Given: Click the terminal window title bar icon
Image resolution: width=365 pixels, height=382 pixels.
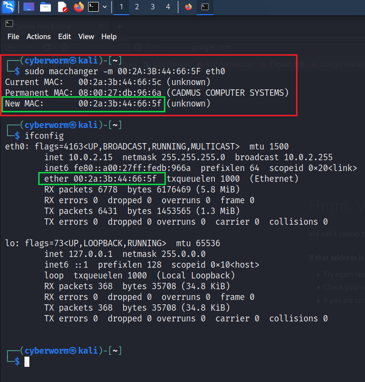Looking at the screenshot, I should pos(7,24).
